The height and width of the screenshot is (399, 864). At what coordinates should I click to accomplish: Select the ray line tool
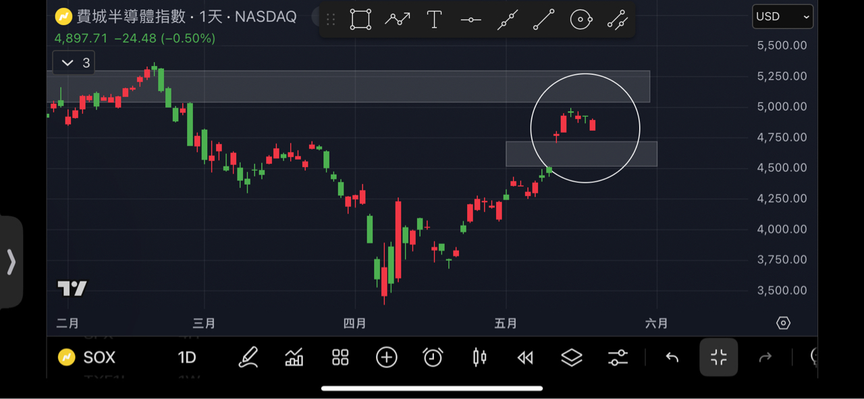point(544,20)
